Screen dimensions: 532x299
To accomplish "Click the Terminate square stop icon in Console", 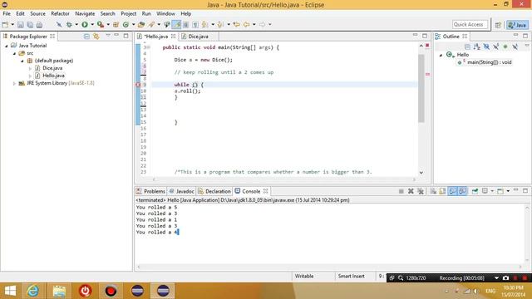I will tap(401, 191).
